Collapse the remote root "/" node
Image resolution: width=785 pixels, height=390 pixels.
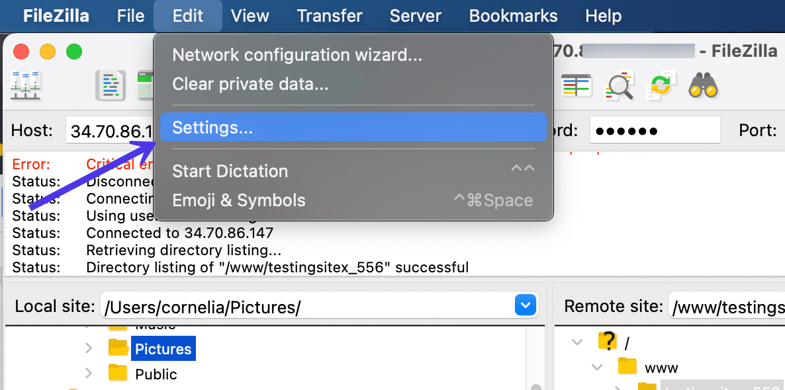click(577, 342)
